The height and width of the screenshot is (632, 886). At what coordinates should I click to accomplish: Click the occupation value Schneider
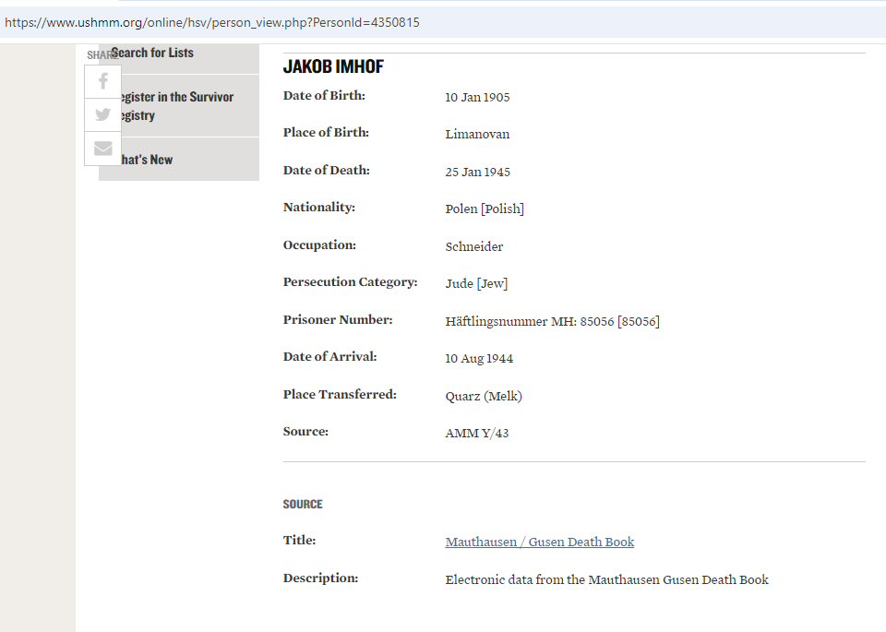click(x=473, y=247)
